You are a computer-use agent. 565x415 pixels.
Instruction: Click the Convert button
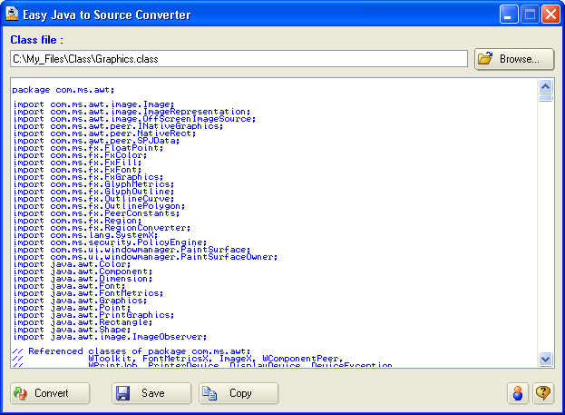coord(50,393)
